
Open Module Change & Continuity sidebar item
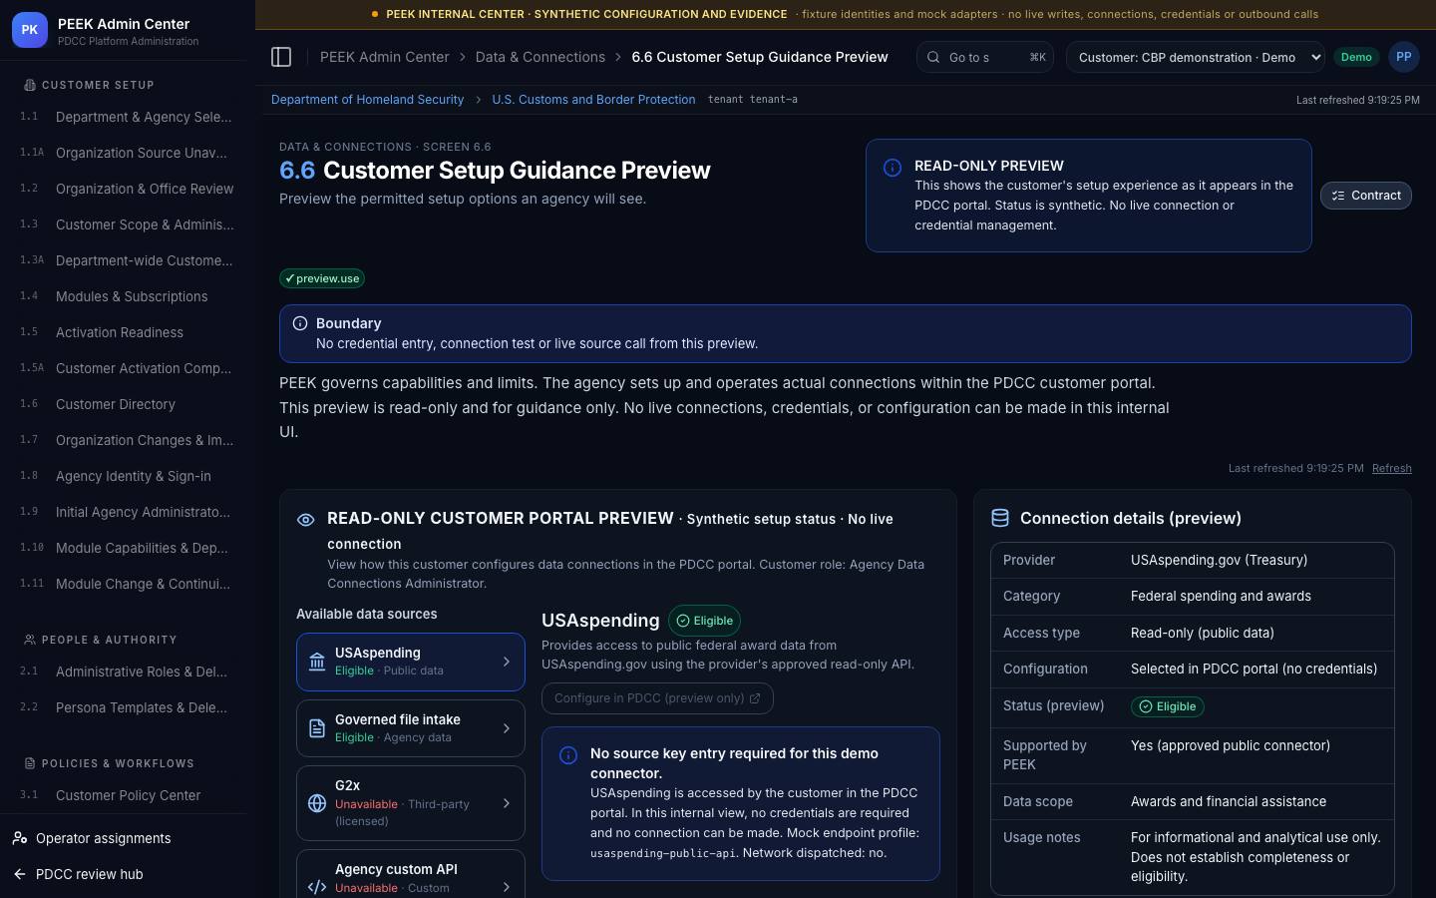[128, 584]
